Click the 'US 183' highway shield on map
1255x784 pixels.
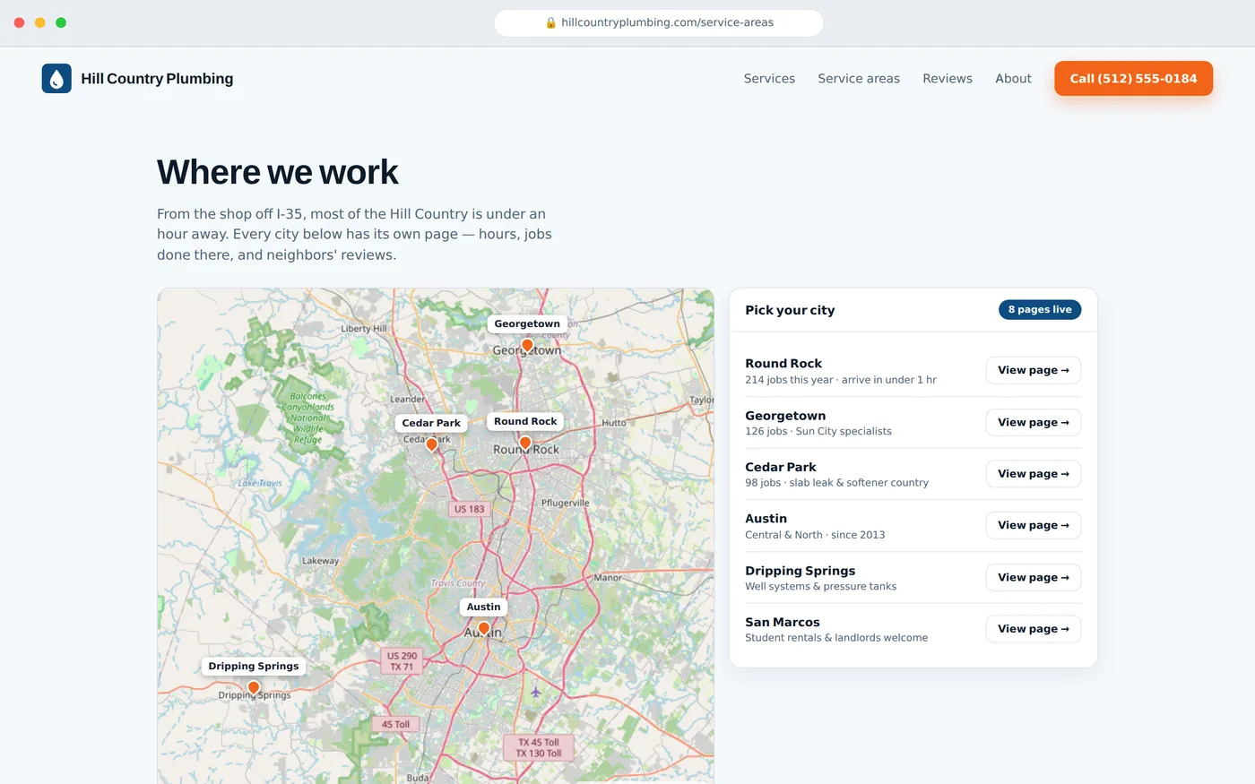pyautogui.click(x=469, y=509)
